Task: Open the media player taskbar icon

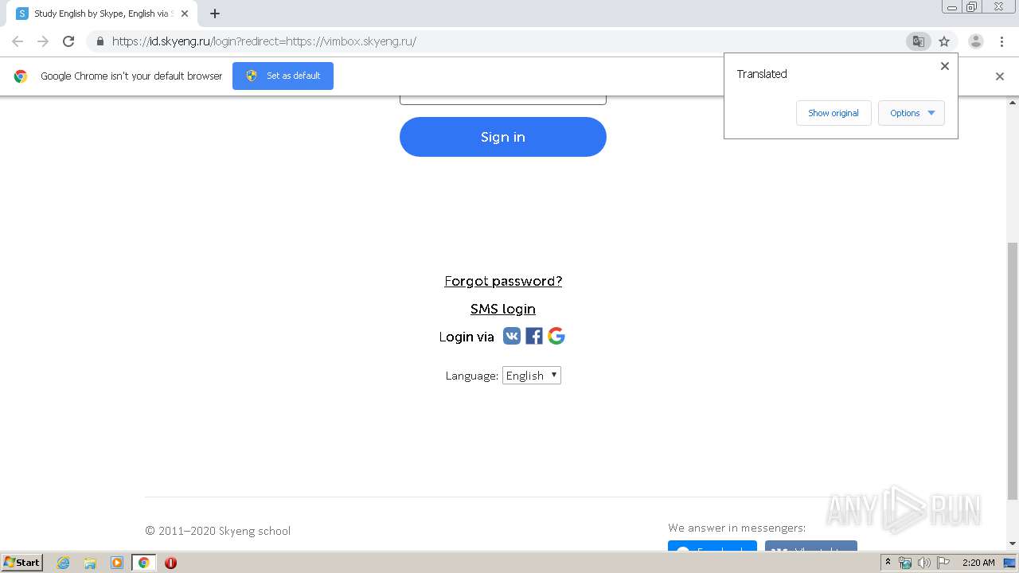Action: 117,563
